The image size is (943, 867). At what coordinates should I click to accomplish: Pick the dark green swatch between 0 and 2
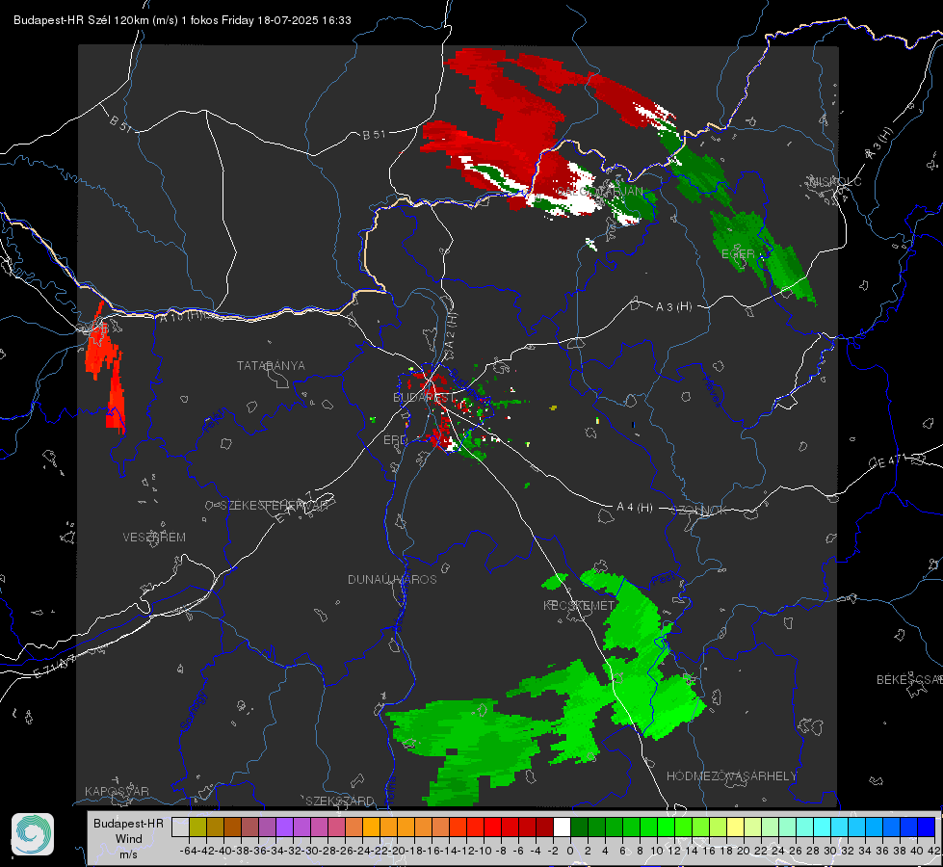click(579, 827)
